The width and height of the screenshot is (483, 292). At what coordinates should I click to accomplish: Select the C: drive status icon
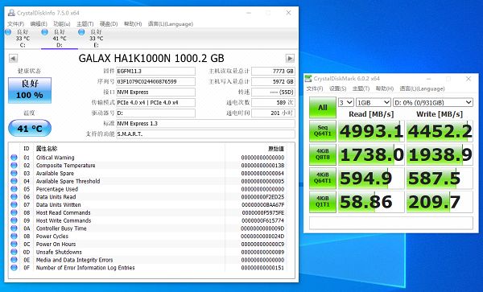(8, 32)
